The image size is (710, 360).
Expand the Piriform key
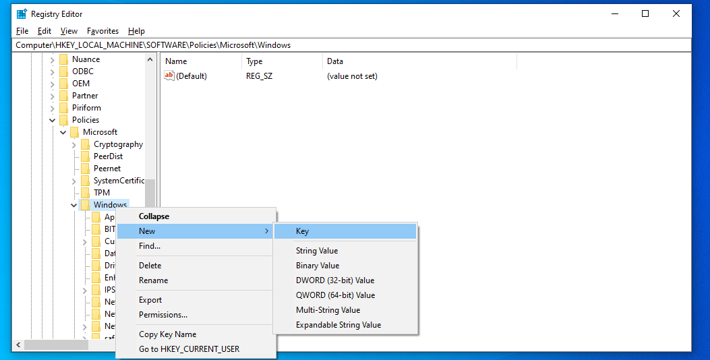coord(52,109)
